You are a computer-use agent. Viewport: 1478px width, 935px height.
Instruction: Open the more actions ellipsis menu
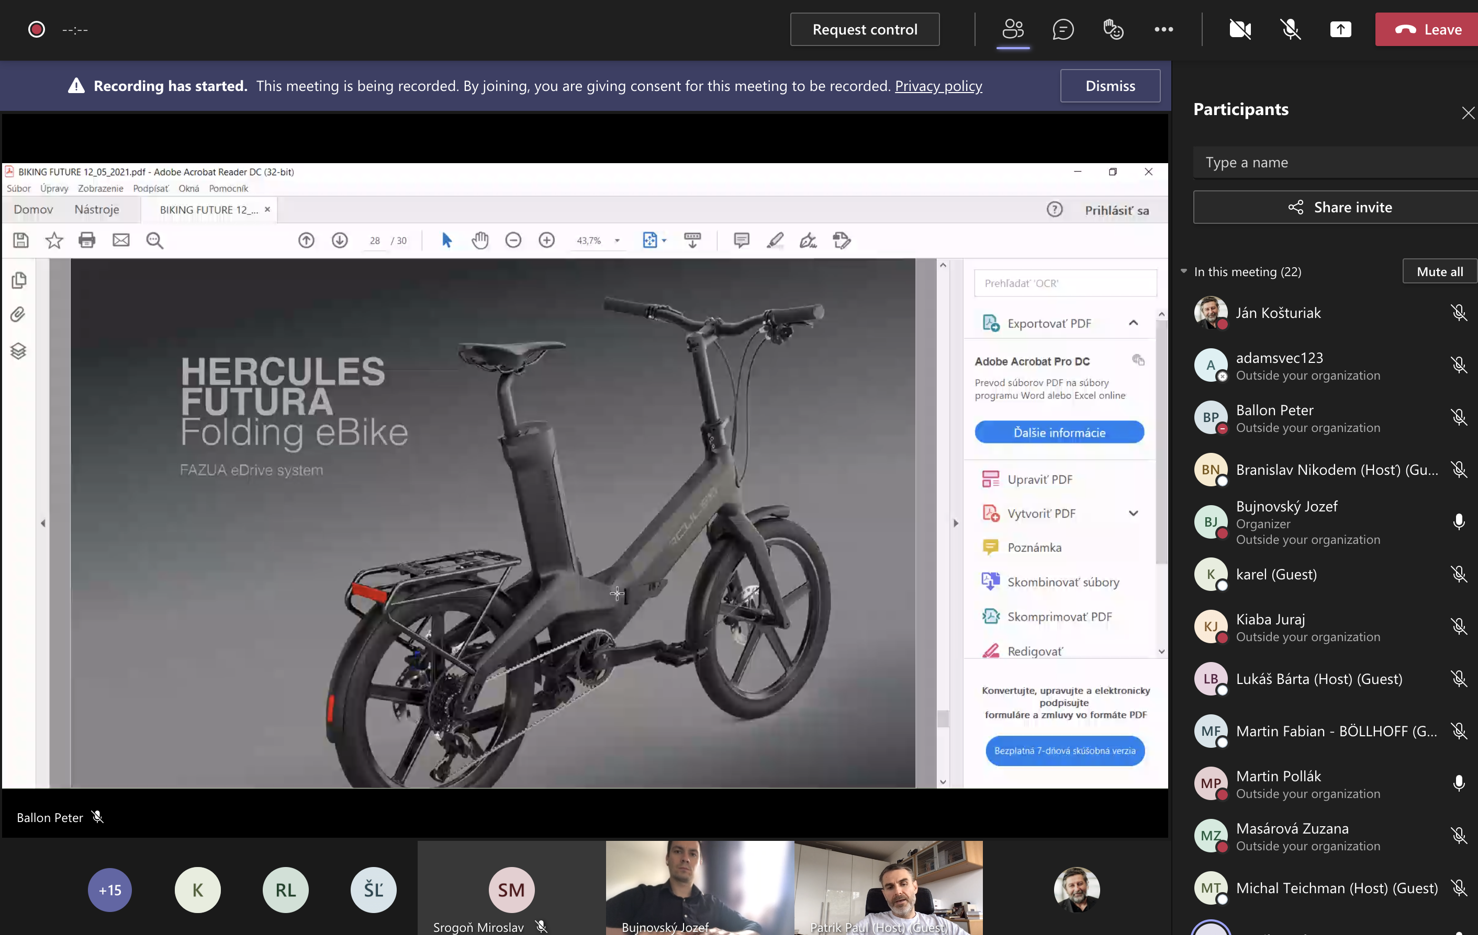coord(1164,29)
